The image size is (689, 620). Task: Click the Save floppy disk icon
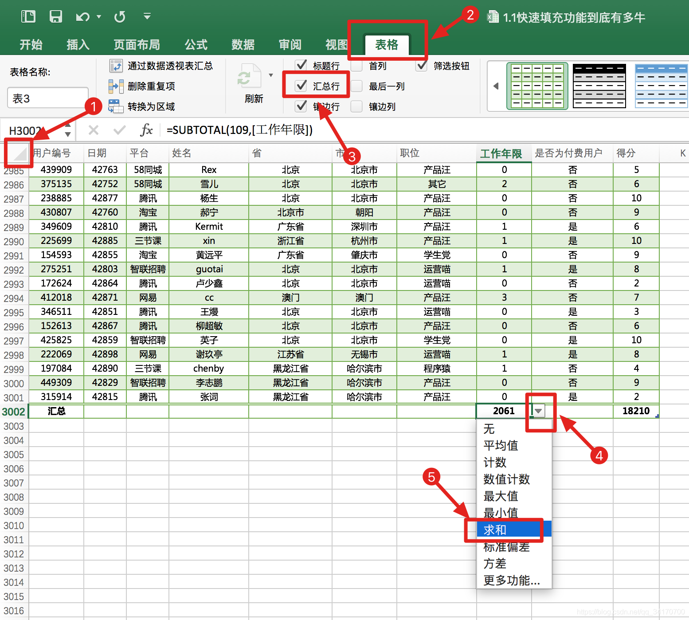(x=56, y=17)
